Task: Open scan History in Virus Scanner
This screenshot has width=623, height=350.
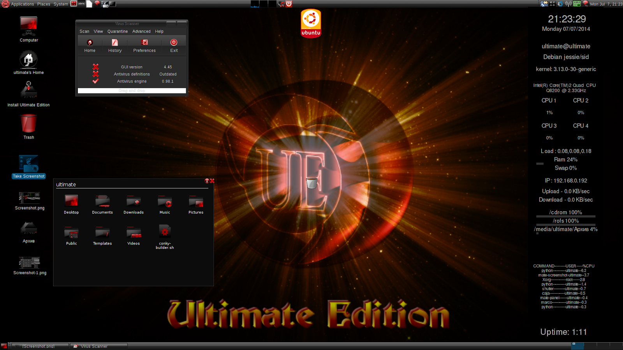Action: [x=115, y=46]
